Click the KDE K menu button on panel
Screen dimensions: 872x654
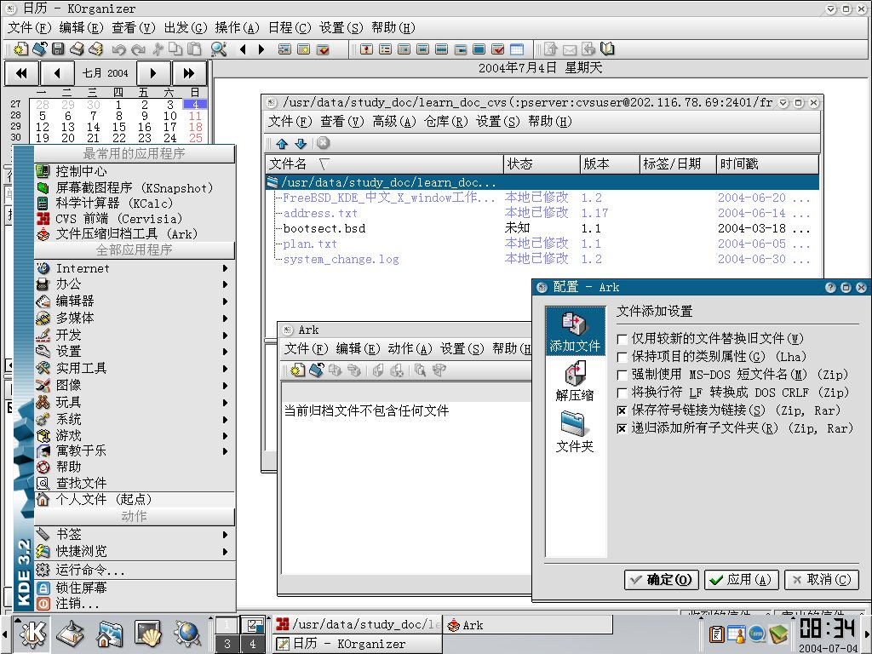(x=33, y=634)
